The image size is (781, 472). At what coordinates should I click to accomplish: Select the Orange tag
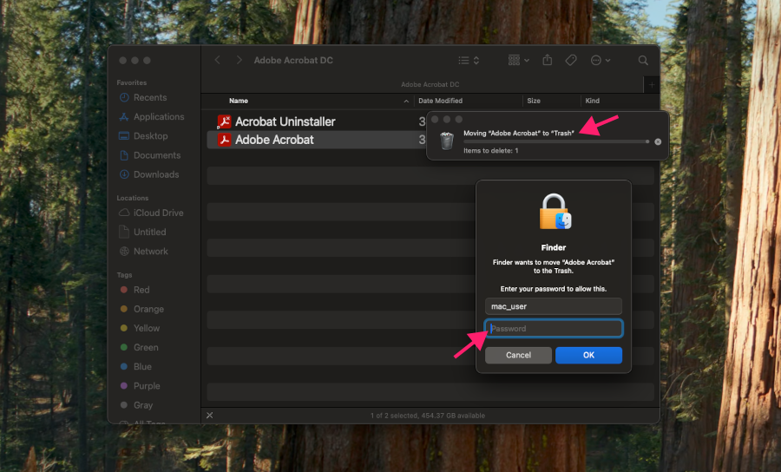(148, 309)
